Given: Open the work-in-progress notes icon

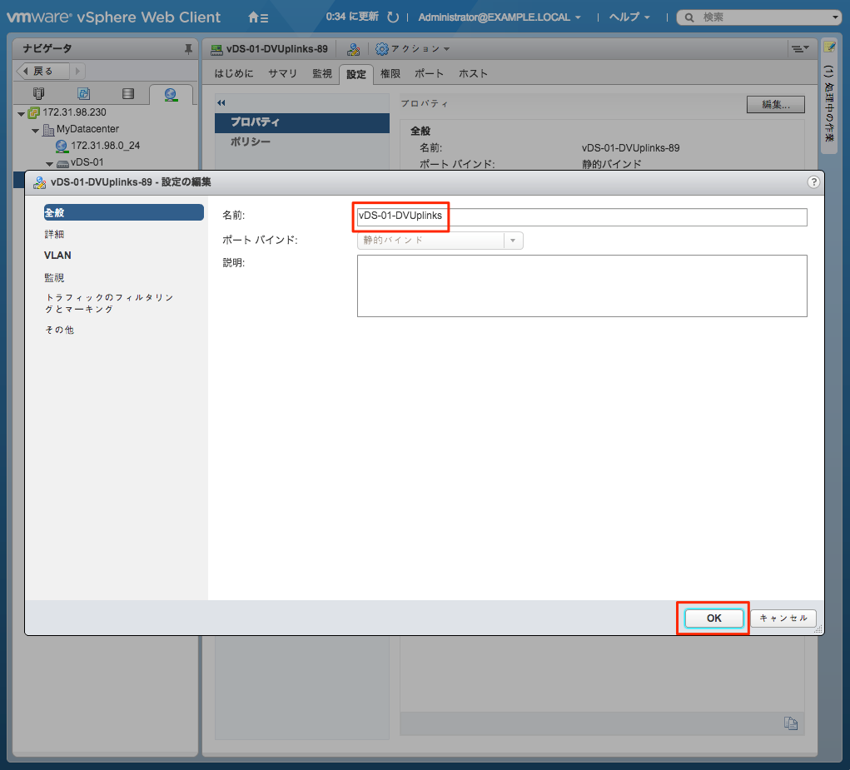Looking at the screenshot, I should 829,47.
